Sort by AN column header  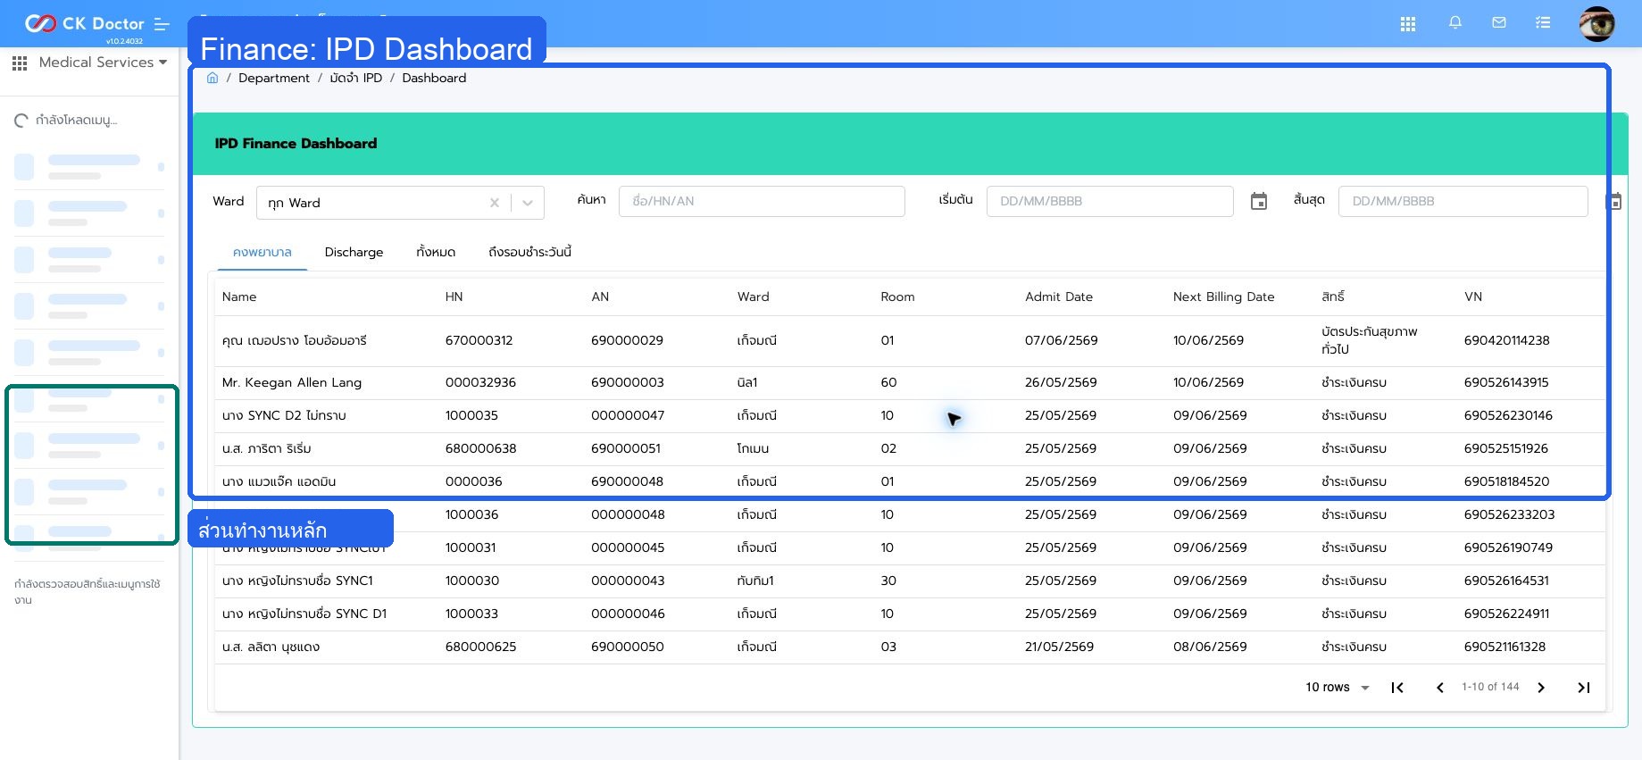pos(600,296)
